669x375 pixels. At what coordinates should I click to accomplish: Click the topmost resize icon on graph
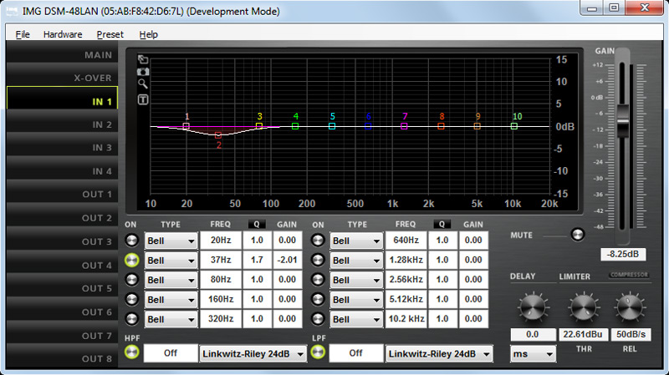(x=143, y=59)
